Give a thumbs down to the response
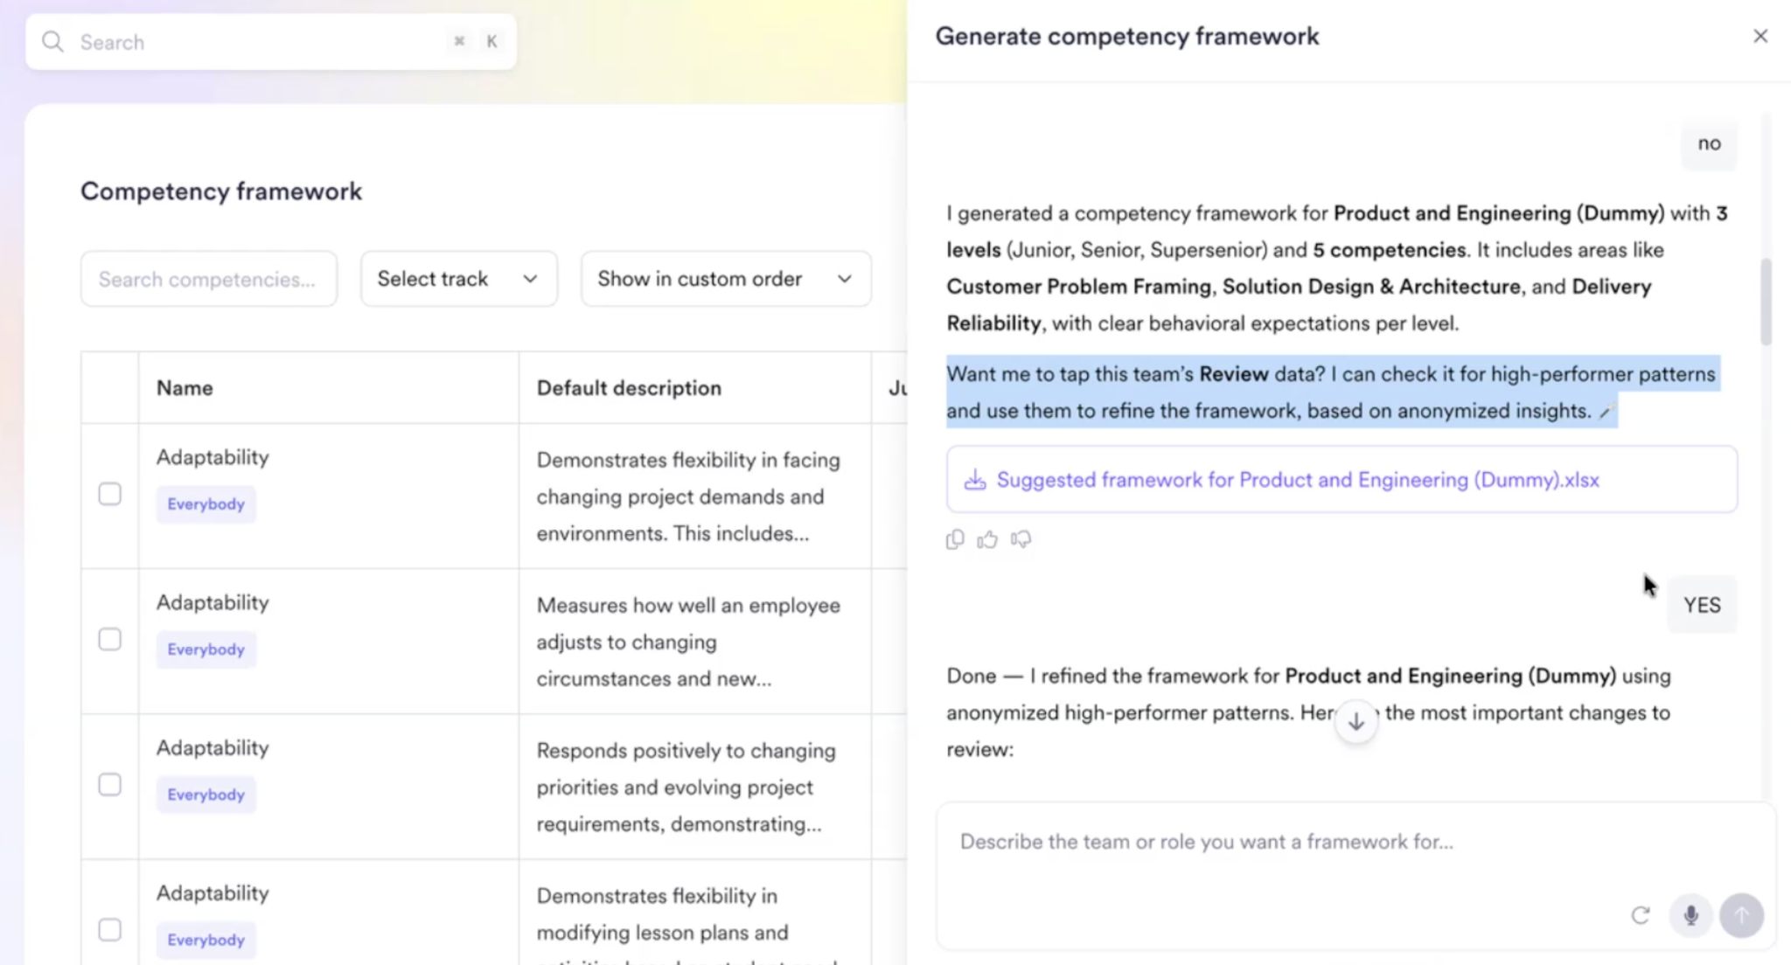Screen dimensions: 1791x965 click(1021, 539)
